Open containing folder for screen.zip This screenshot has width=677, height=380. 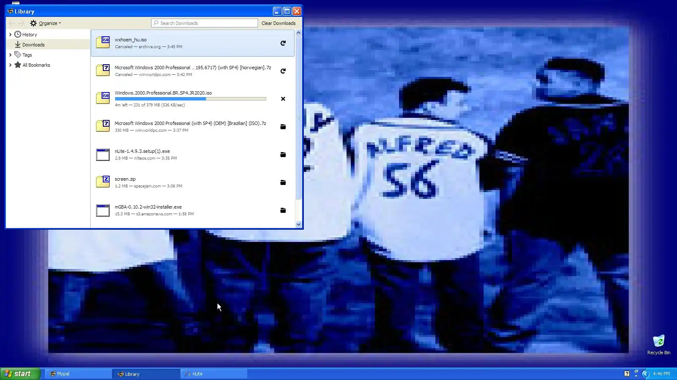click(283, 182)
